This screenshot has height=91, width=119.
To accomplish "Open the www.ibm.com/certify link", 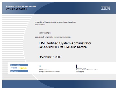I will (17, 9).
